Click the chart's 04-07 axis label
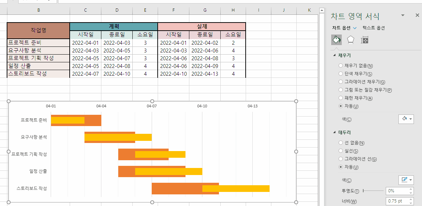The height and width of the screenshot is (206, 422). point(152,106)
